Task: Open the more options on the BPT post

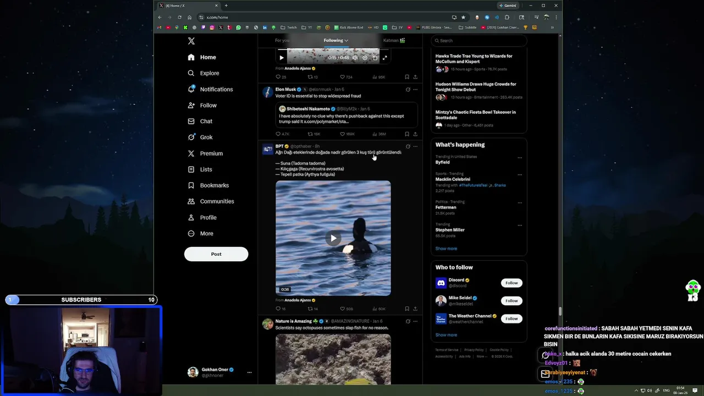Action: click(x=415, y=146)
